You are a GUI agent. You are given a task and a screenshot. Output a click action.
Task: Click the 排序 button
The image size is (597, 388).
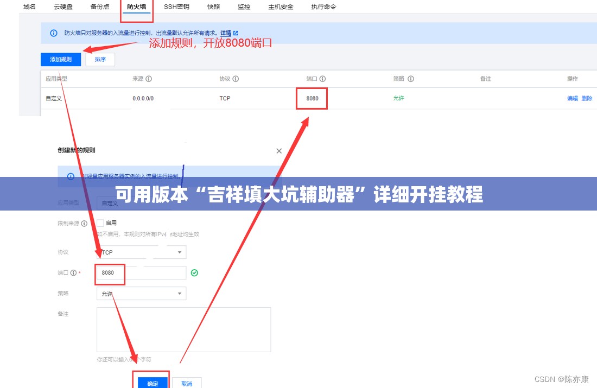click(100, 59)
